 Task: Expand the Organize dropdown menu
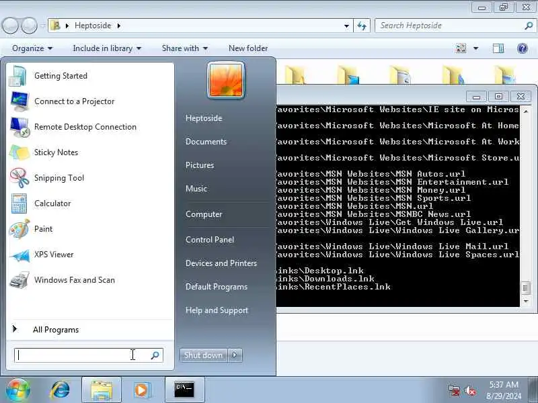tap(32, 48)
